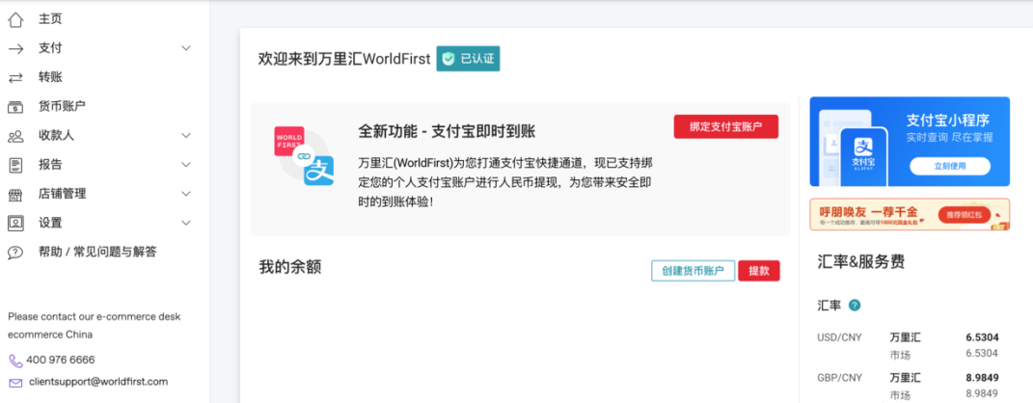Click the 全新功能 - 支付宝即时到账 title

coord(447,131)
